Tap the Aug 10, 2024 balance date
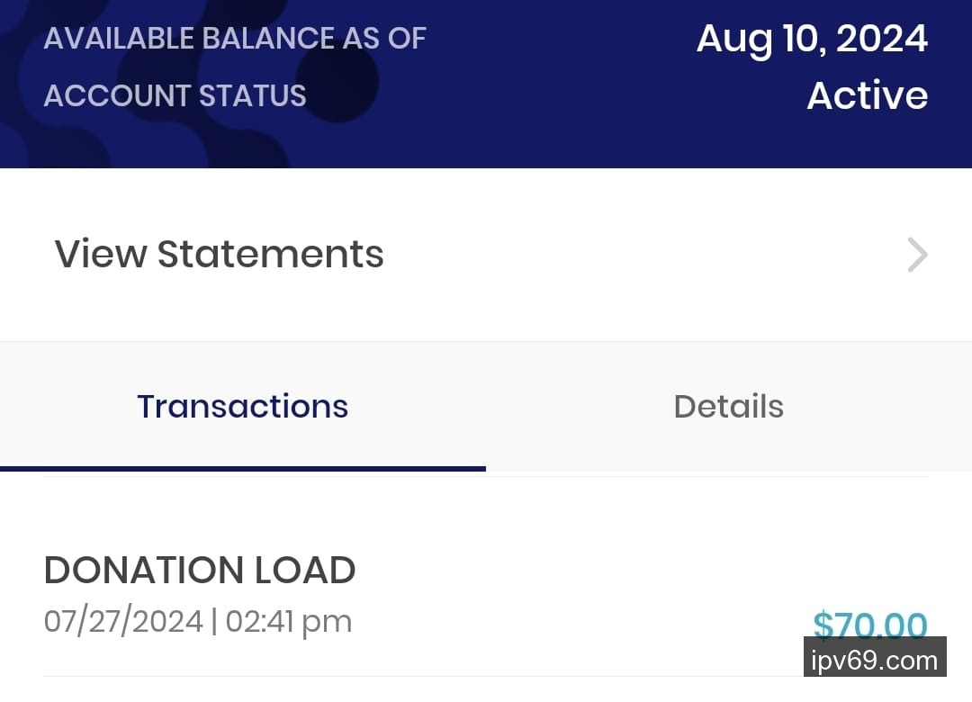 click(x=812, y=40)
